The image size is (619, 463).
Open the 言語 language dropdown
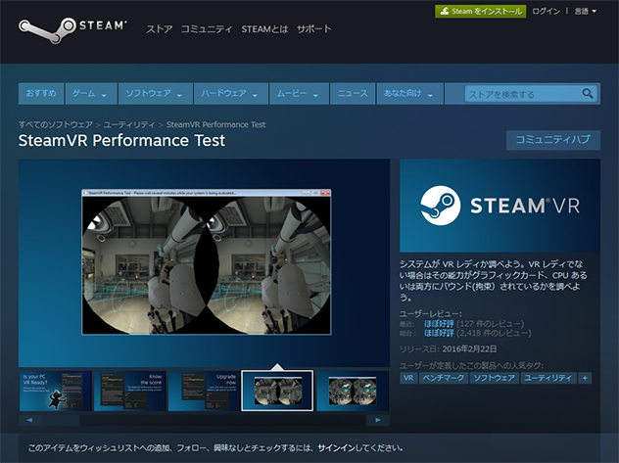coord(585,12)
